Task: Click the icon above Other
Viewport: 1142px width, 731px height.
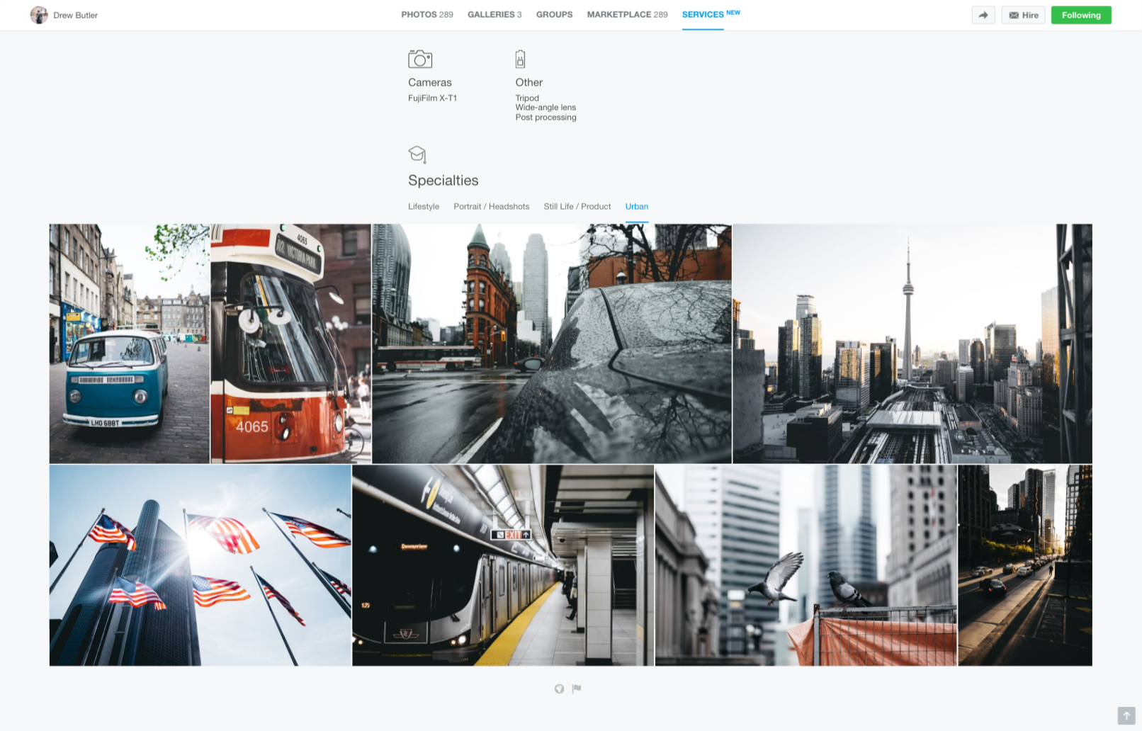Action: tap(520, 59)
